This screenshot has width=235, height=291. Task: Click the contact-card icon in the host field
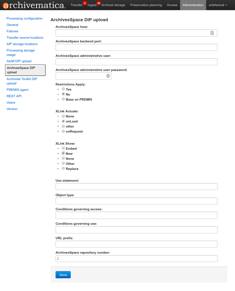[212, 33]
